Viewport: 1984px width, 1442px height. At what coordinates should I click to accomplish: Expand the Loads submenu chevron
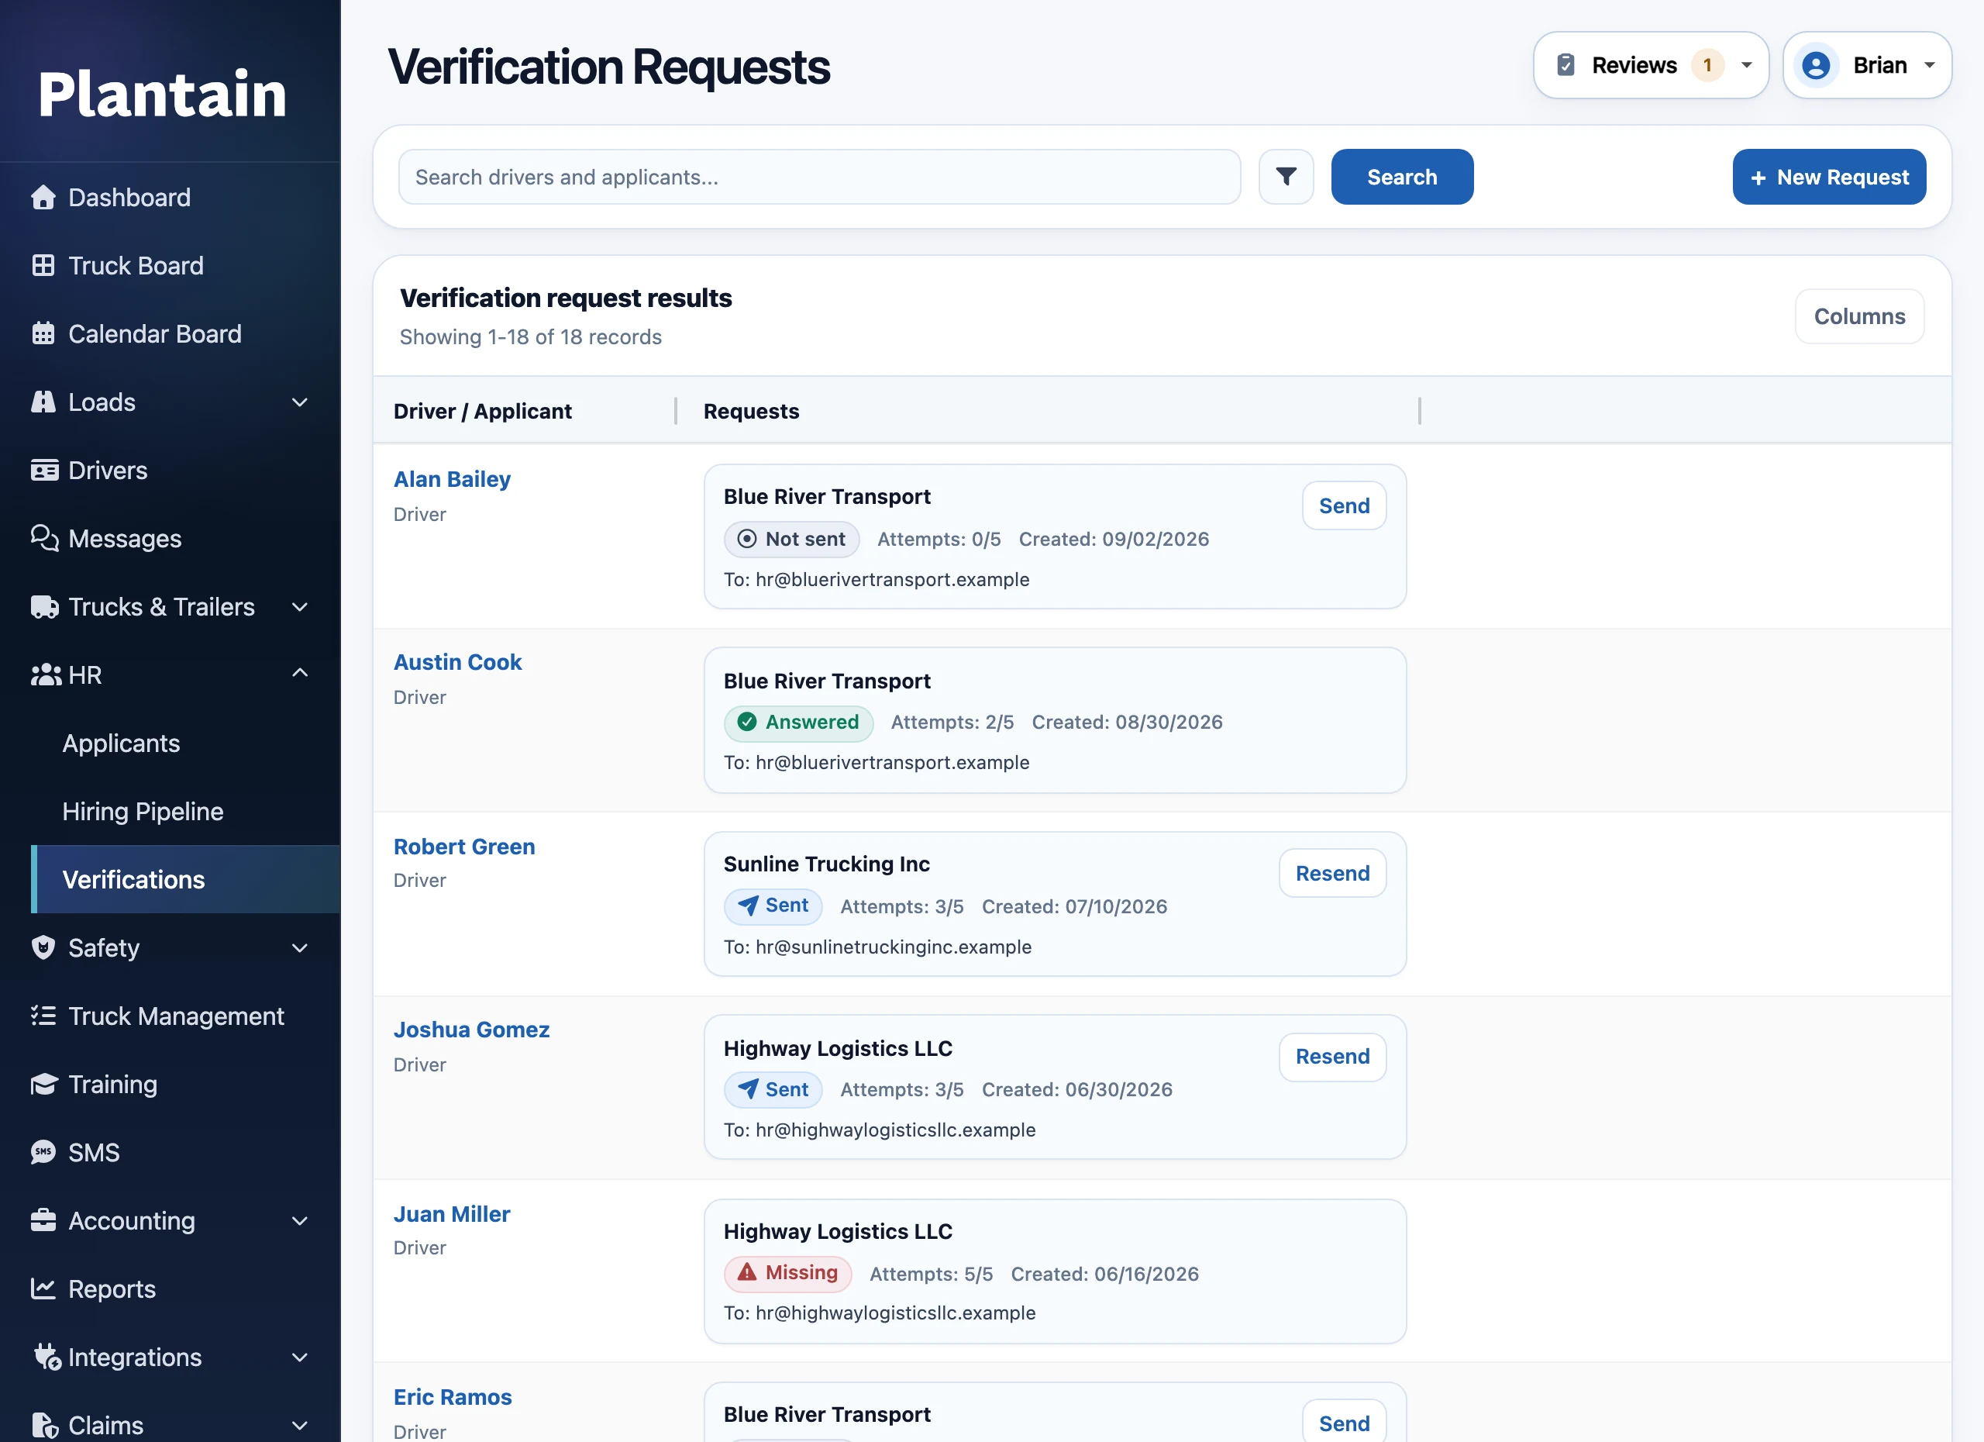tap(300, 402)
